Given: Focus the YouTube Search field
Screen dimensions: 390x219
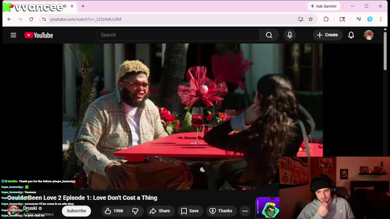Looking at the screenshot, I should tap(178, 35).
